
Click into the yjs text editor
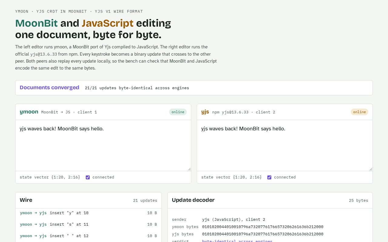(x=285, y=146)
